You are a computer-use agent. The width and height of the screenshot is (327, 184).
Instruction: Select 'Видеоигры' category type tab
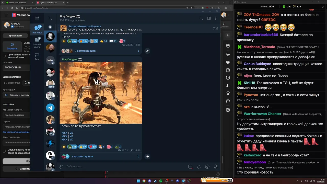coord(12,83)
